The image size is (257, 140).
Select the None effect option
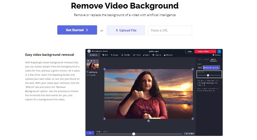pos(200,67)
